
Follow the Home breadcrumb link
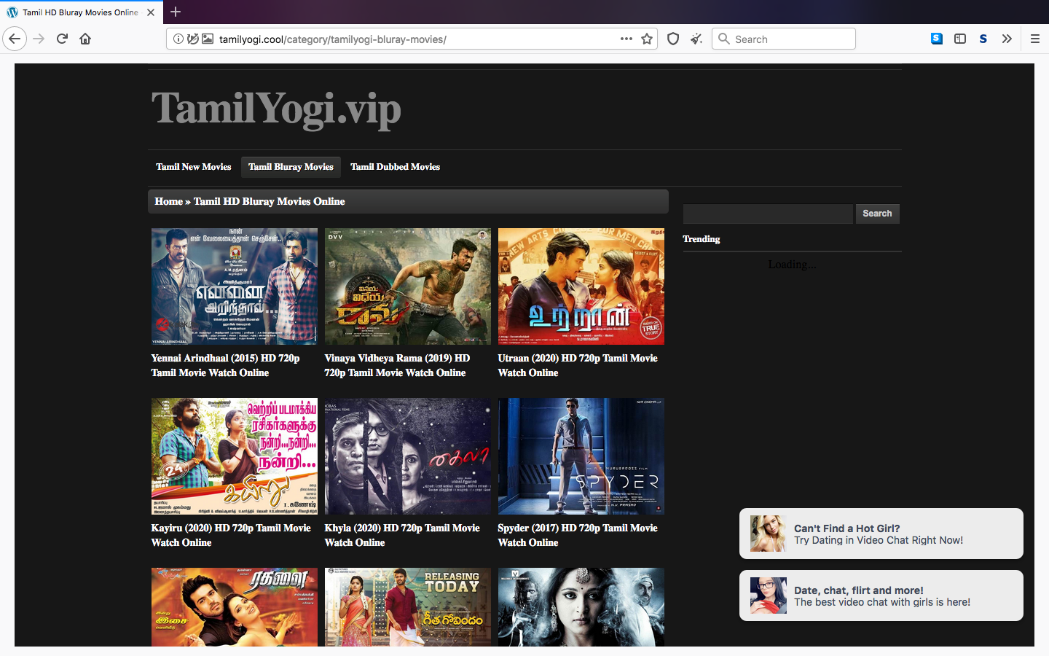point(168,201)
